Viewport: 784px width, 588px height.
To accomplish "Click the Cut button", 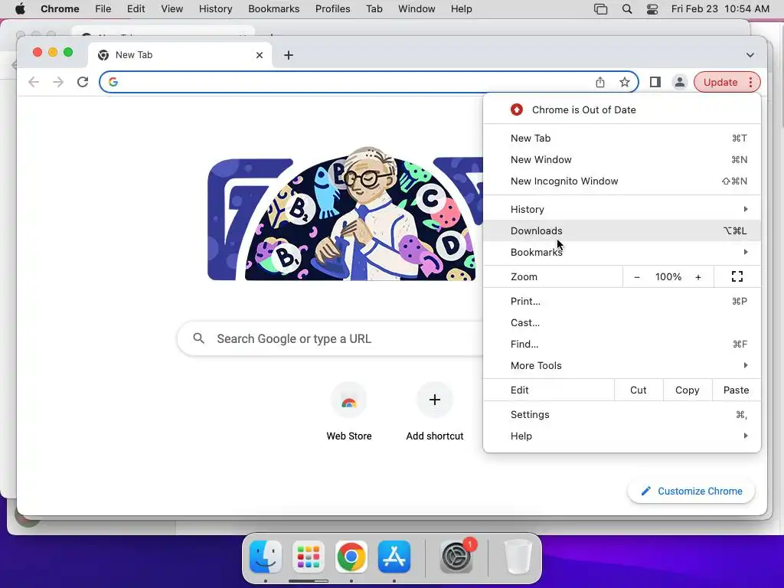I will [x=639, y=390].
